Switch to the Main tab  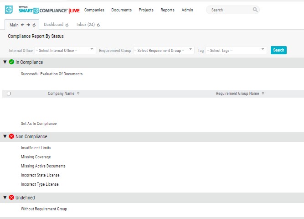click(14, 25)
